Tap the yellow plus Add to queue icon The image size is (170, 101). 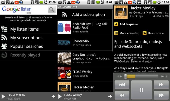tap(116, 24)
